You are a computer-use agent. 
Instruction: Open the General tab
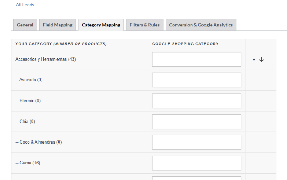[x=25, y=25]
